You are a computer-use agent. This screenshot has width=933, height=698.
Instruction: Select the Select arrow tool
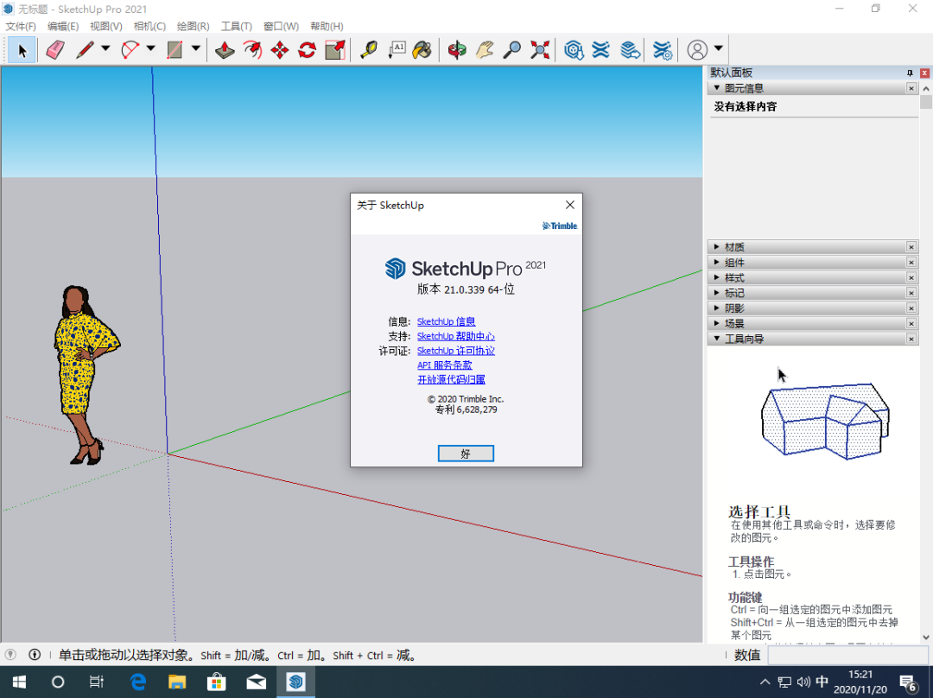(22, 49)
